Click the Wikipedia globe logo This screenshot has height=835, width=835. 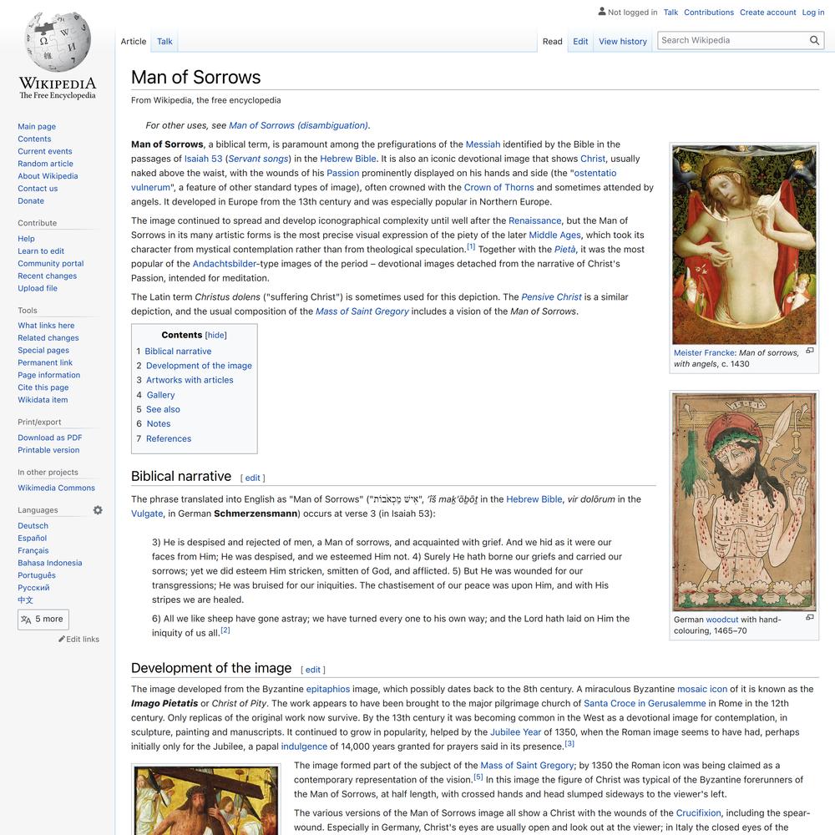coord(58,42)
